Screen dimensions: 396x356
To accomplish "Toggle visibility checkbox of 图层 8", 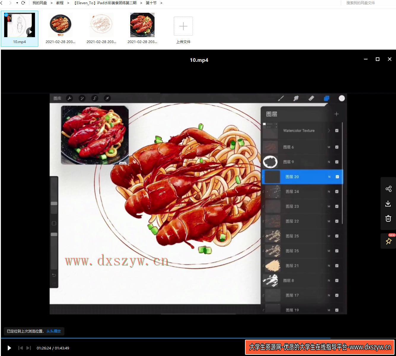I will 337,281.
